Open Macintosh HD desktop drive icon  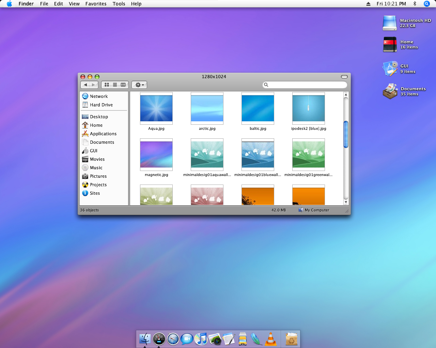(390, 23)
